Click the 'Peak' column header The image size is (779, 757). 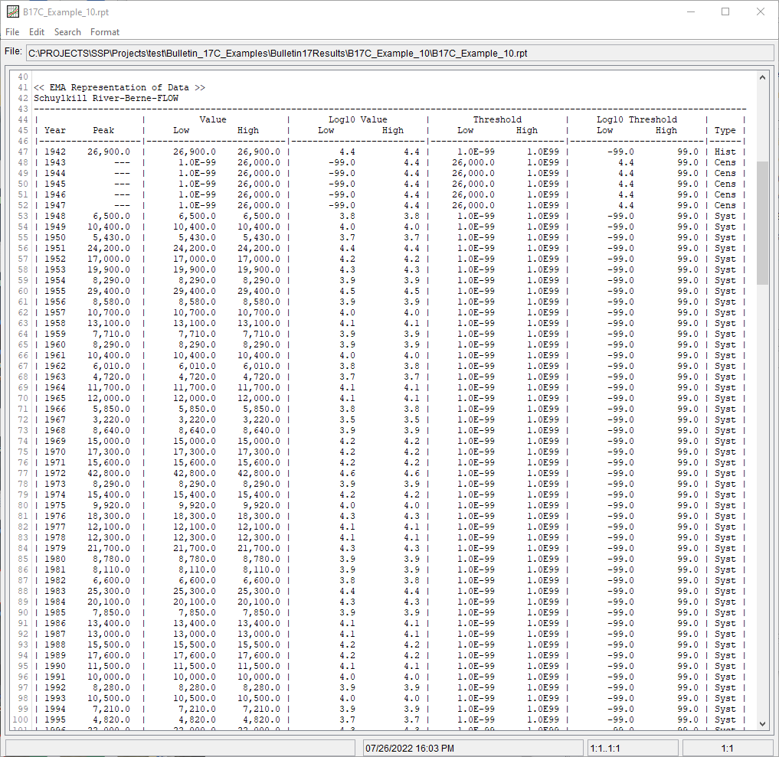click(x=103, y=131)
